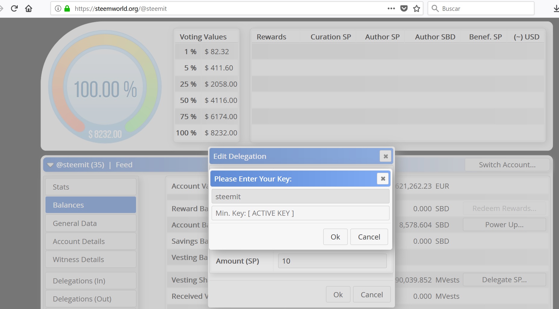This screenshot has width=559, height=309.
Task: Click the 75 % voting value $ 6174.00
Action: (221, 116)
